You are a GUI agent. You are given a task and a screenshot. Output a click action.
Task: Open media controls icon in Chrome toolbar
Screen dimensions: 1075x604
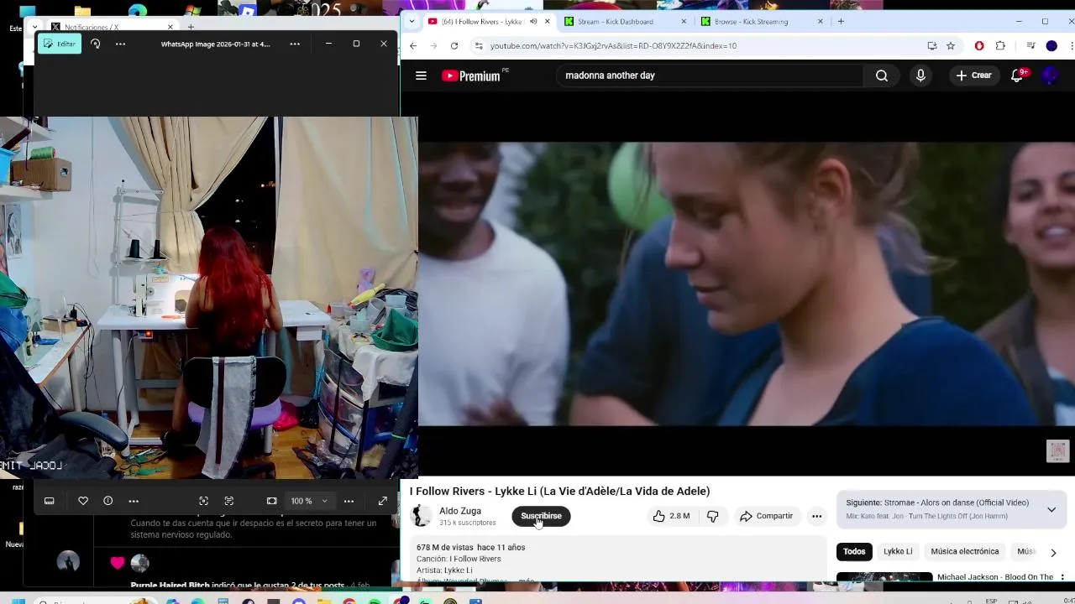[x=1030, y=45]
